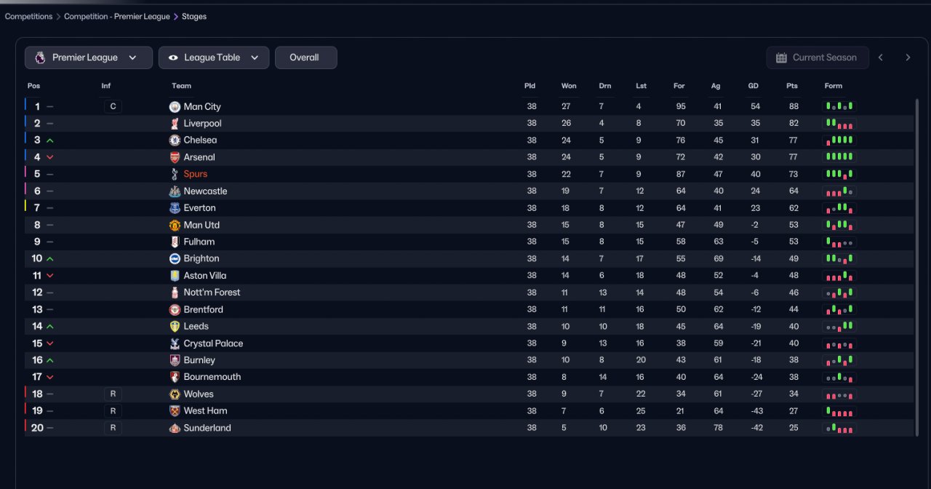The width and height of the screenshot is (931, 489).
Task: Click the Liverpool club badge icon
Action: tap(175, 124)
